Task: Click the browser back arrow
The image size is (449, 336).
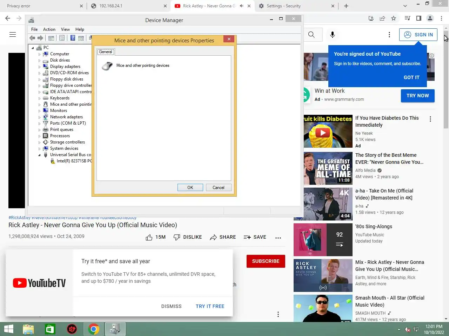Action: 8,18
